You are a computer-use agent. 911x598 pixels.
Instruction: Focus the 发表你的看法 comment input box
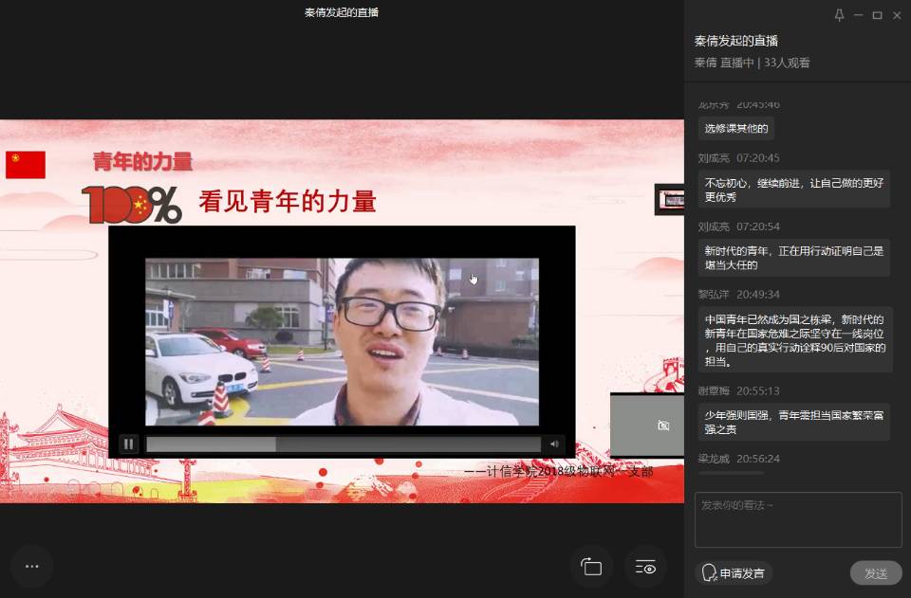pyautogui.click(x=797, y=519)
